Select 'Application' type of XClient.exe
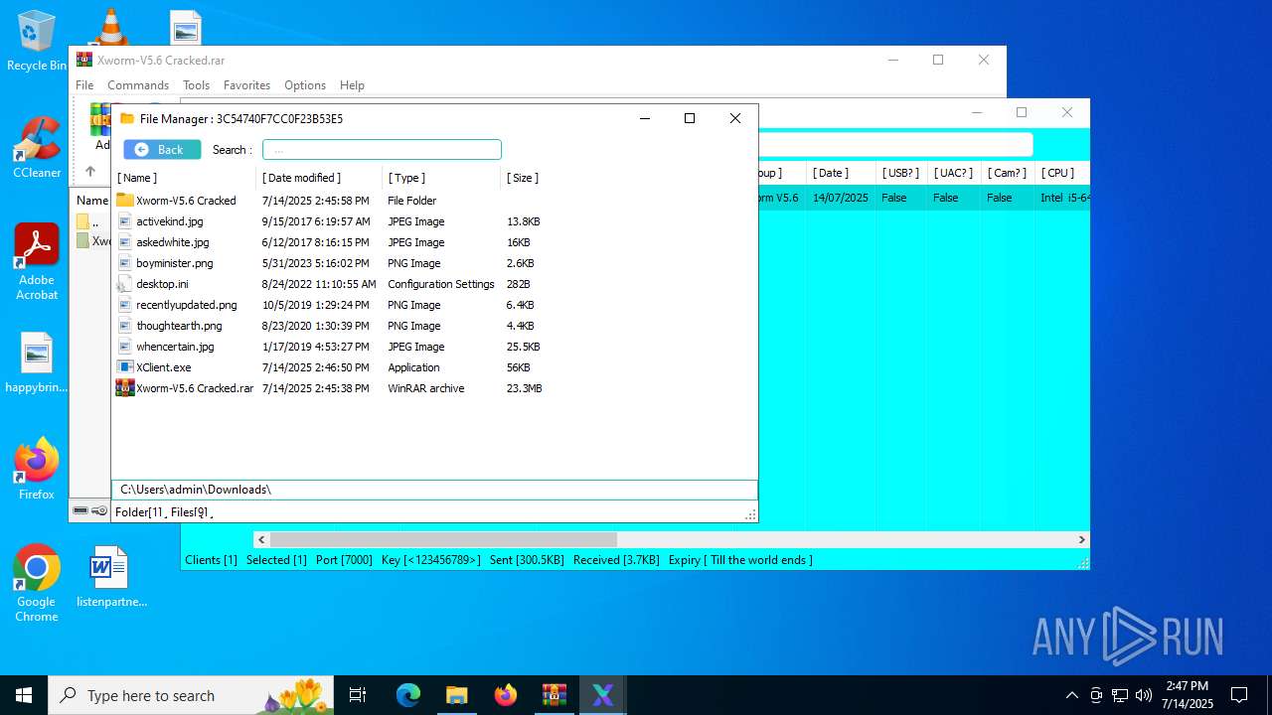 pyautogui.click(x=413, y=367)
